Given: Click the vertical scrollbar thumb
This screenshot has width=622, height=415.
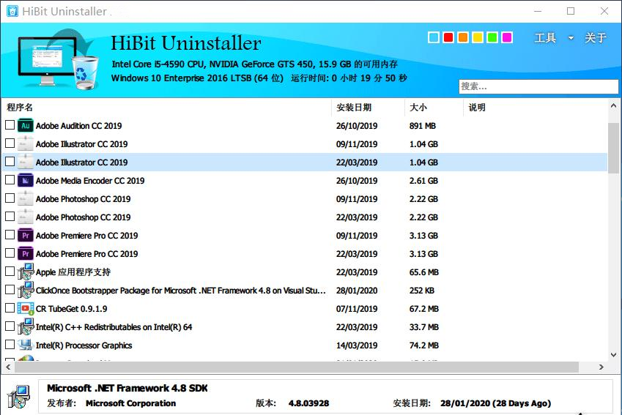Looking at the screenshot, I should tap(613, 149).
